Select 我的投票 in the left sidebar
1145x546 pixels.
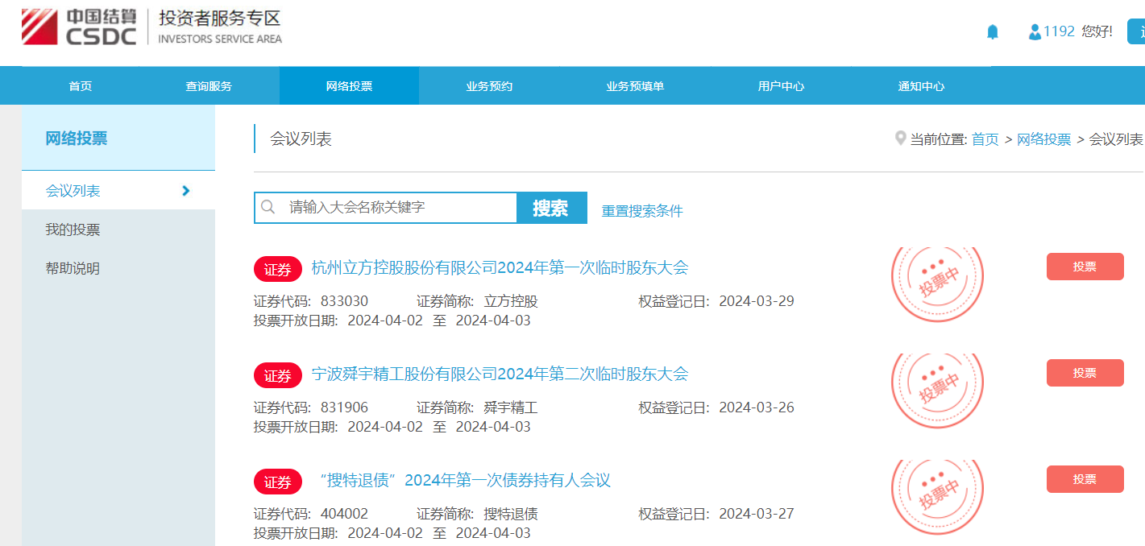pos(73,230)
